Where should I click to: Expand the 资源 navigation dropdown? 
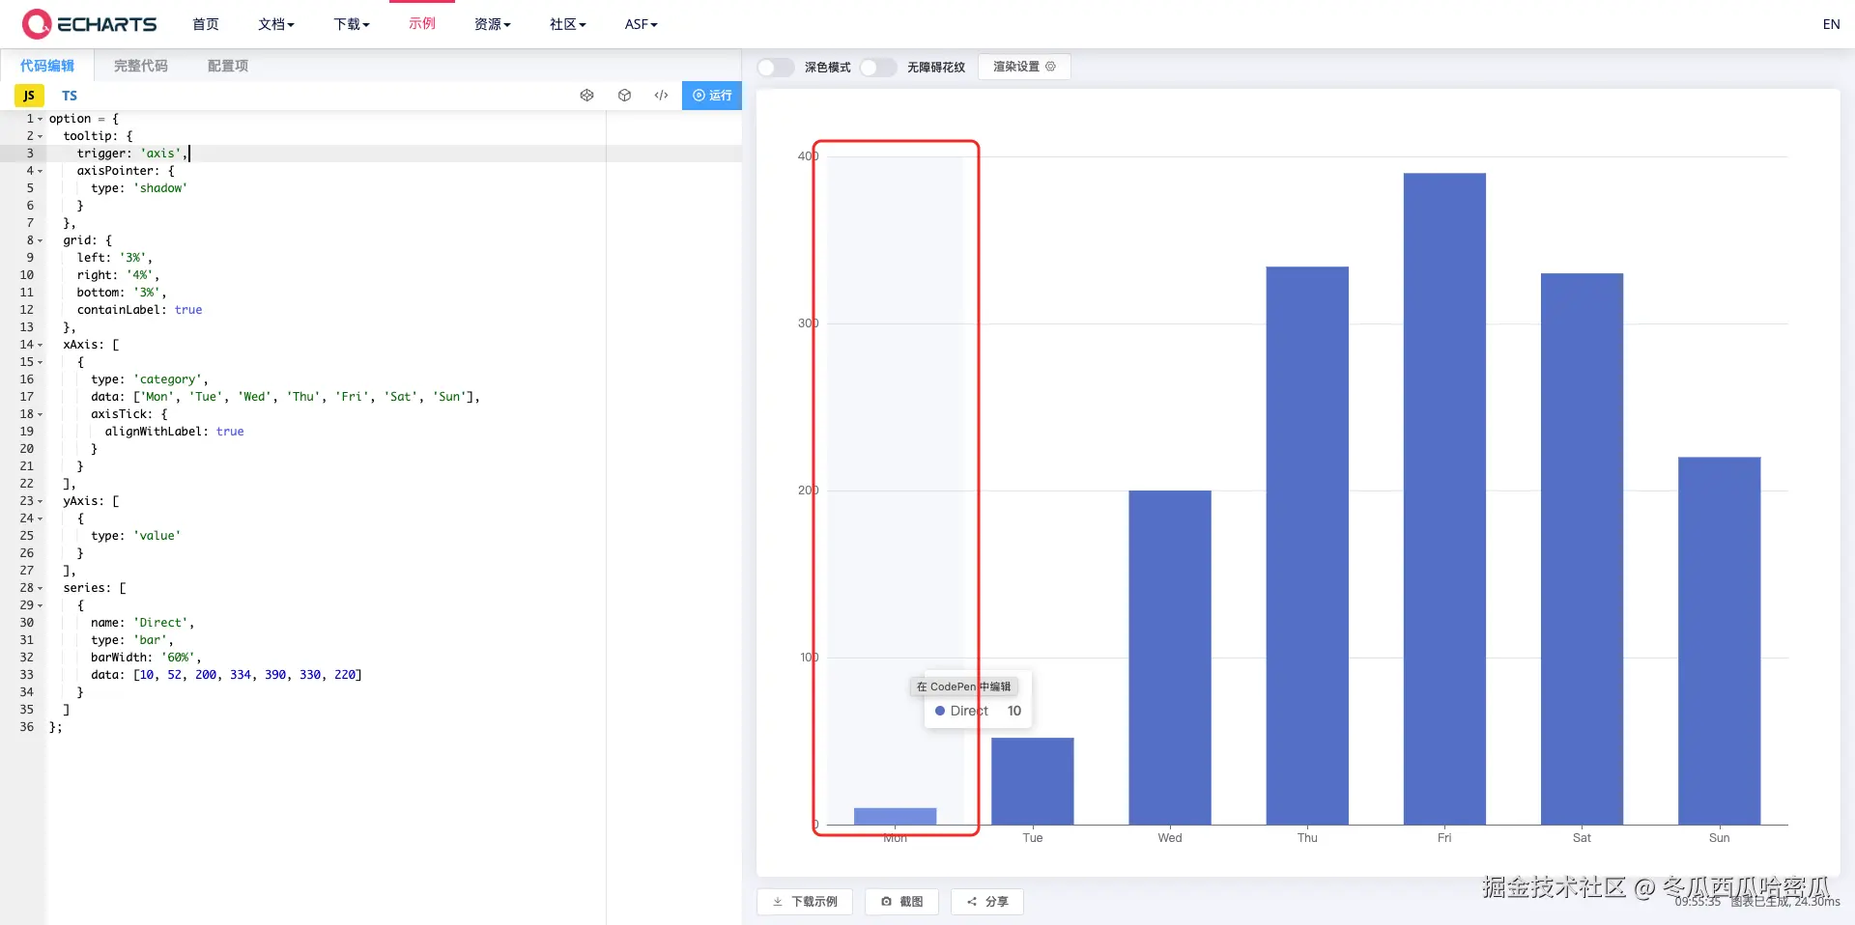click(x=493, y=24)
